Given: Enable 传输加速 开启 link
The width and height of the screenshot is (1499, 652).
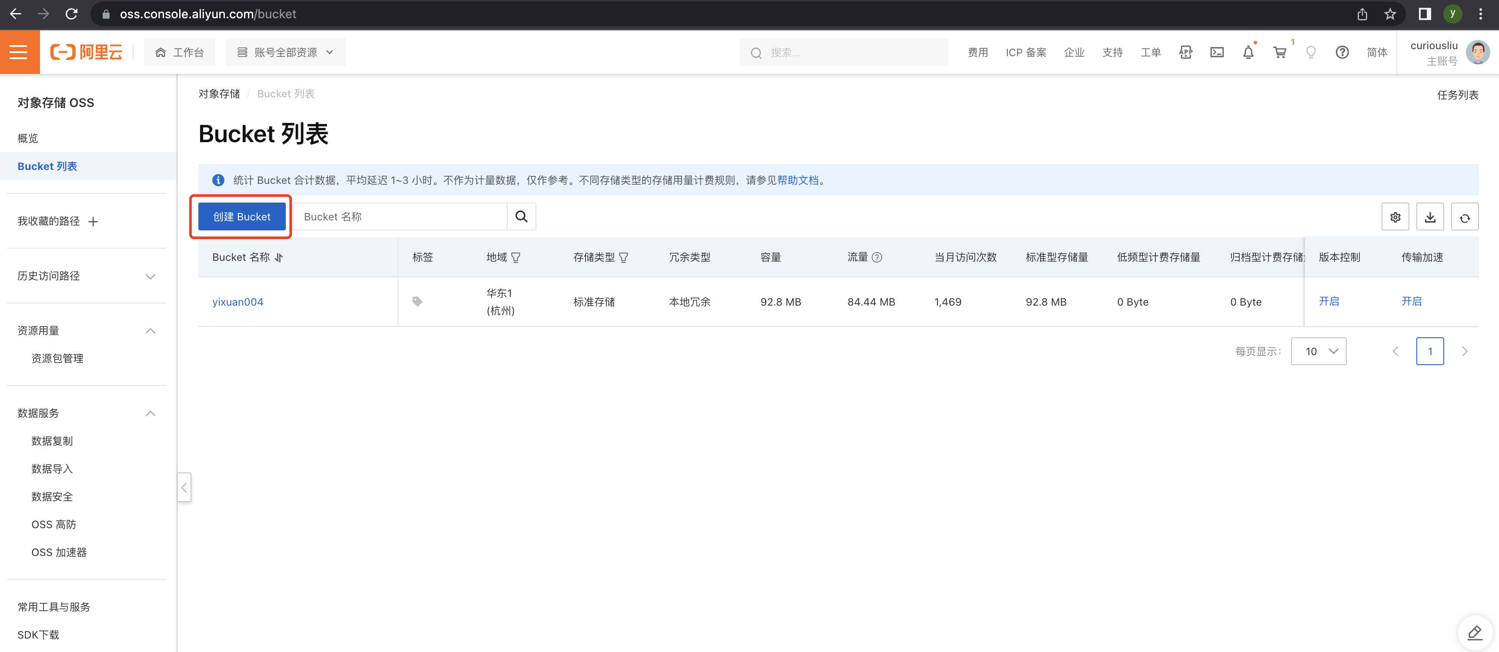Looking at the screenshot, I should (1411, 301).
